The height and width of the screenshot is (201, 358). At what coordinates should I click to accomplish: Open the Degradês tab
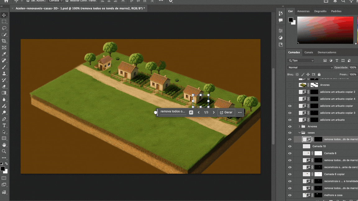[x=320, y=11]
